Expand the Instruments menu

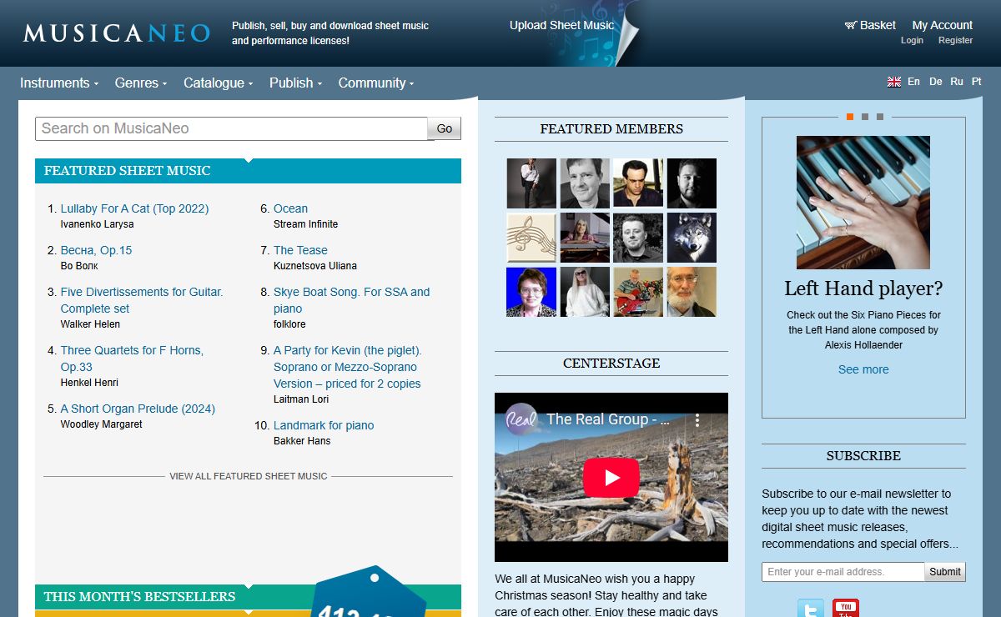[59, 83]
